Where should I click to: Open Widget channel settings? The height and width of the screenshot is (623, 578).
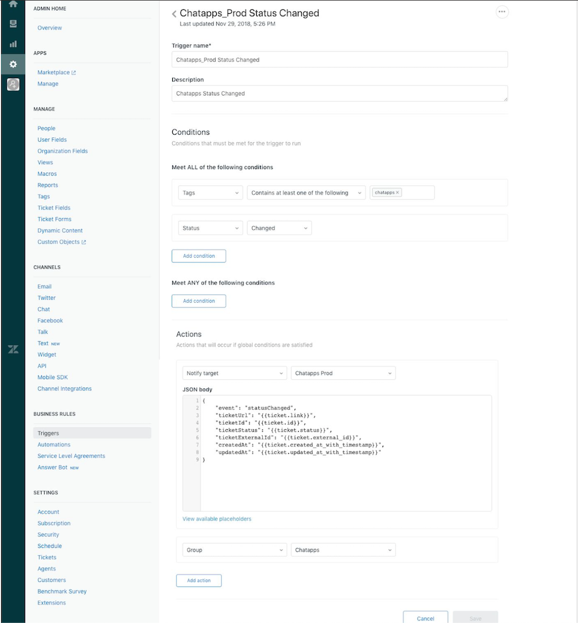click(x=47, y=355)
